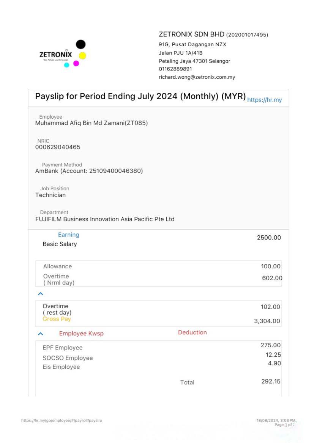
Task: Click the black circle in the logo
Action: [x=80, y=44]
